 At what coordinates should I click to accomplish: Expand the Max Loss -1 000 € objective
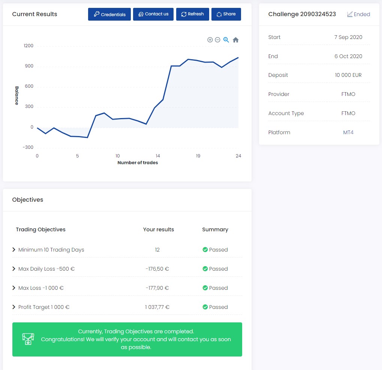click(14, 288)
